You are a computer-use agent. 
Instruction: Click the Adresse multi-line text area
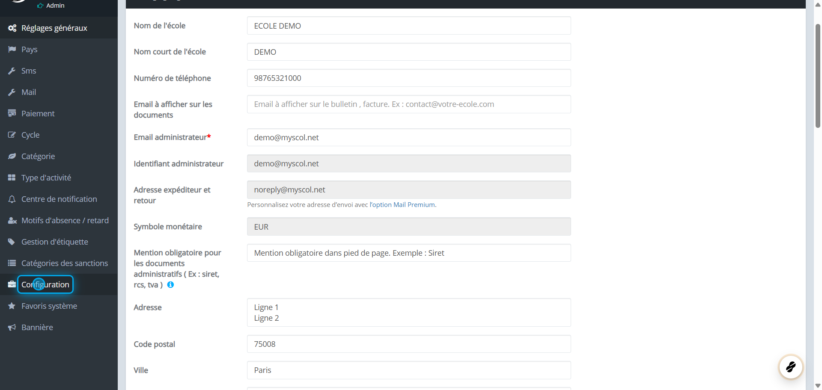[x=409, y=313]
